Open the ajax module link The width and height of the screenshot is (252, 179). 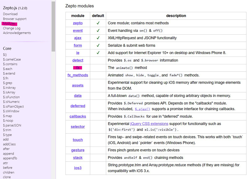click(78, 38)
